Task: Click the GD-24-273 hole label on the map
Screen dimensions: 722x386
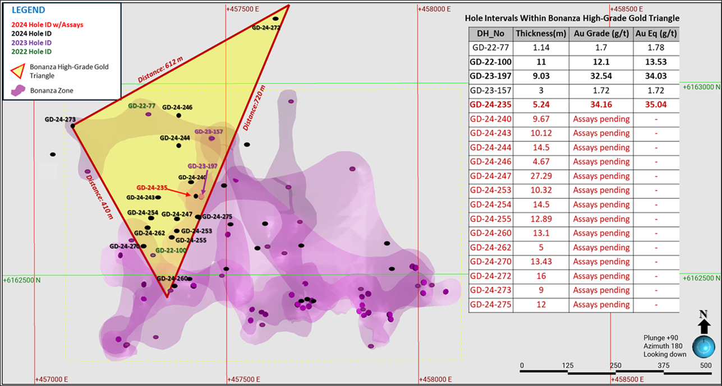Action: [60, 119]
